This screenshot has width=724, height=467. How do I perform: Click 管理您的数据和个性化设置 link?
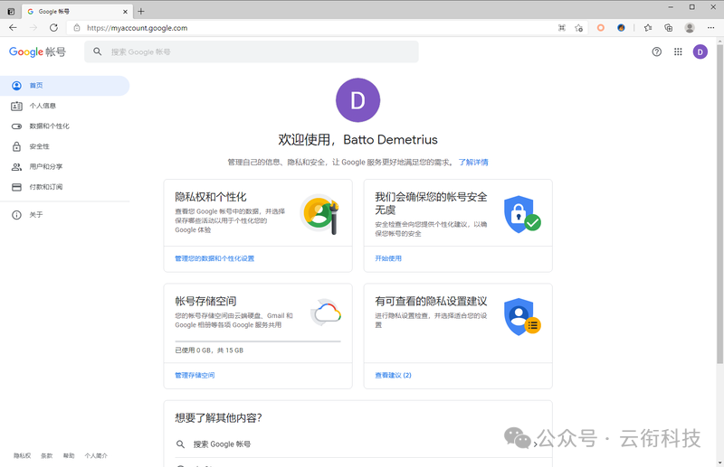point(214,258)
